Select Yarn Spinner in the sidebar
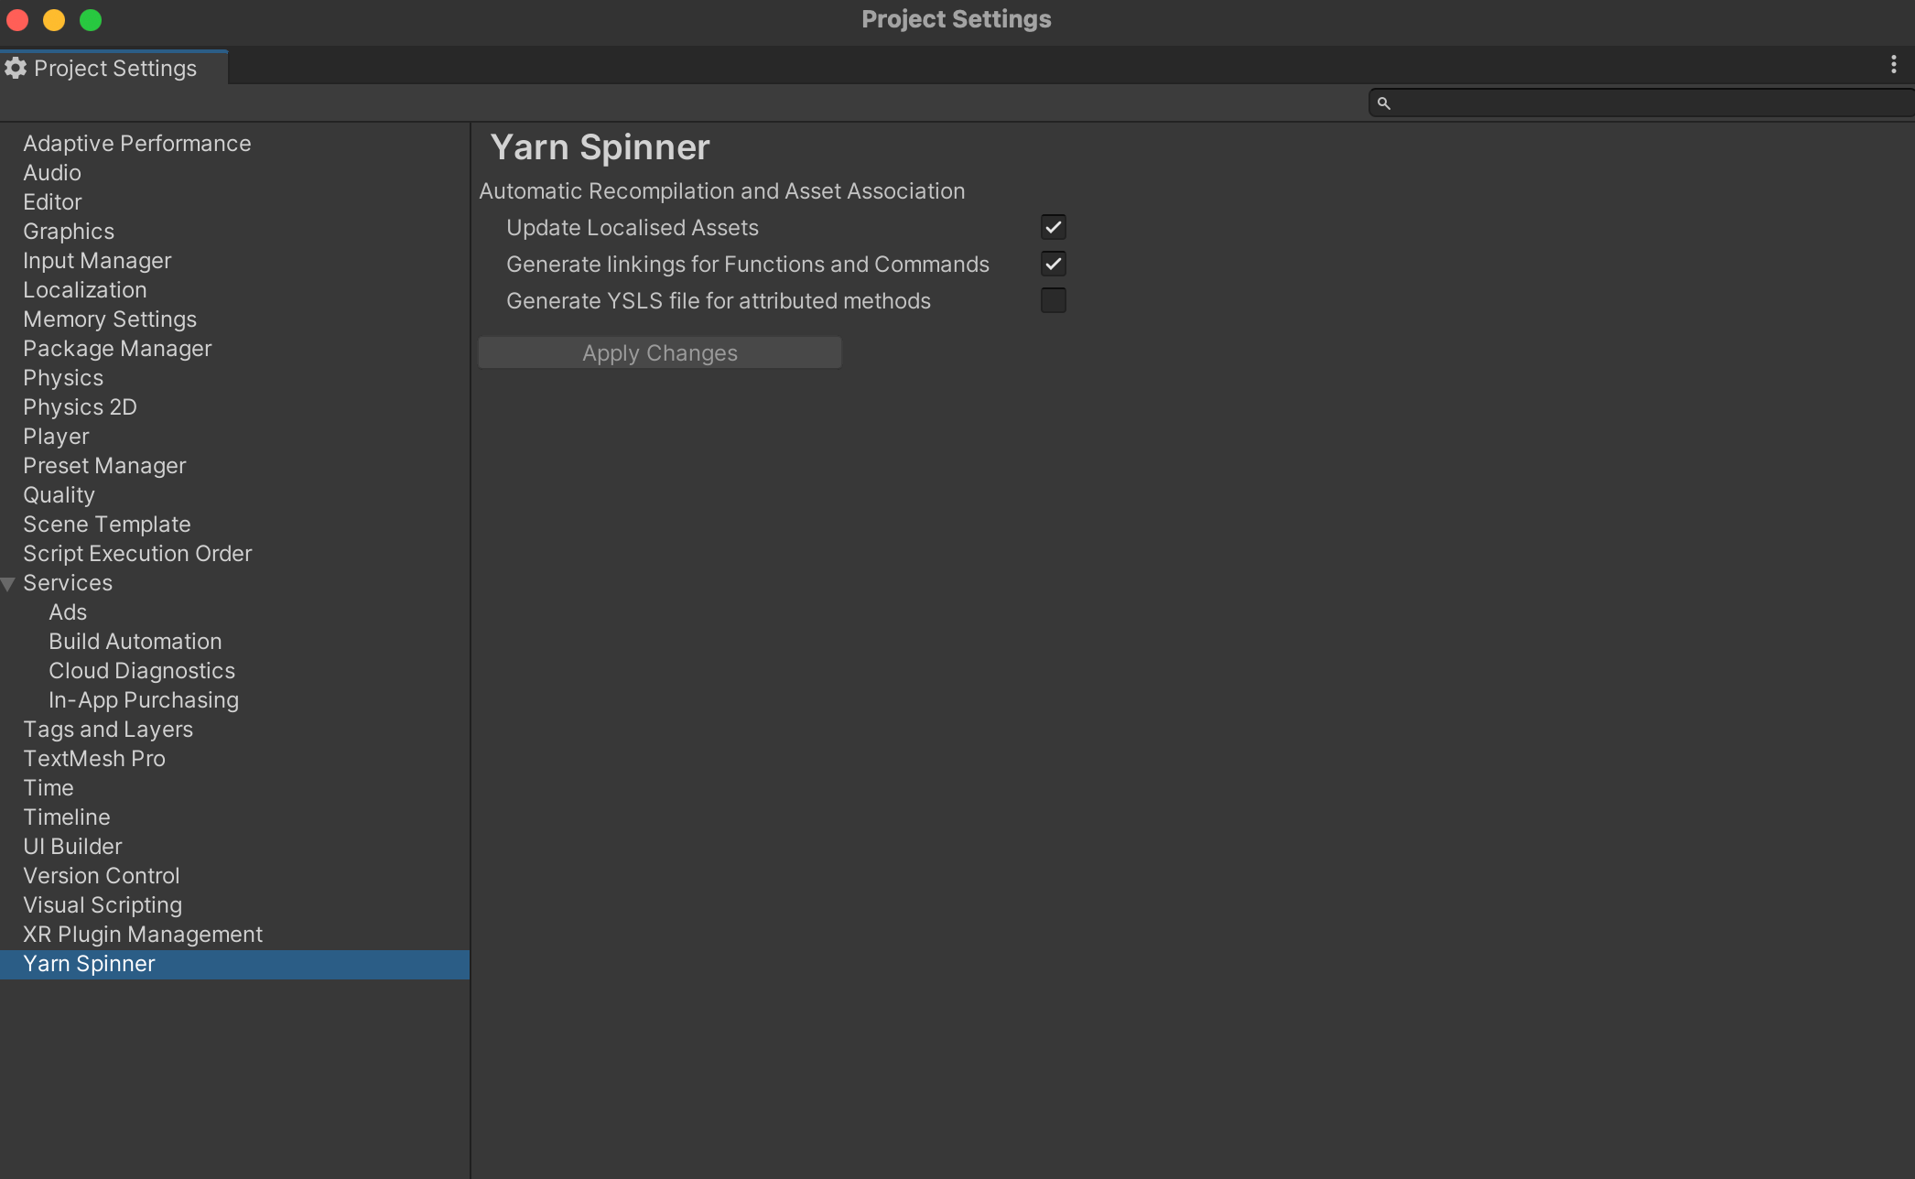1915x1179 pixels. [234, 964]
